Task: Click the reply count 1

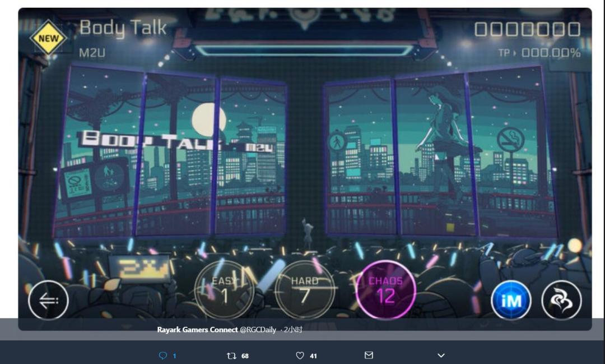Action: tap(174, 356)
